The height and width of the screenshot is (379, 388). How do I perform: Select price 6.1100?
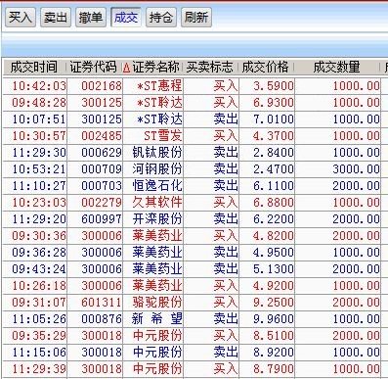click(274, 186)
